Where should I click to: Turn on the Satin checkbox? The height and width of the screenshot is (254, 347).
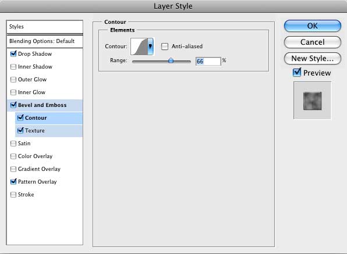[x=13, y=144]
